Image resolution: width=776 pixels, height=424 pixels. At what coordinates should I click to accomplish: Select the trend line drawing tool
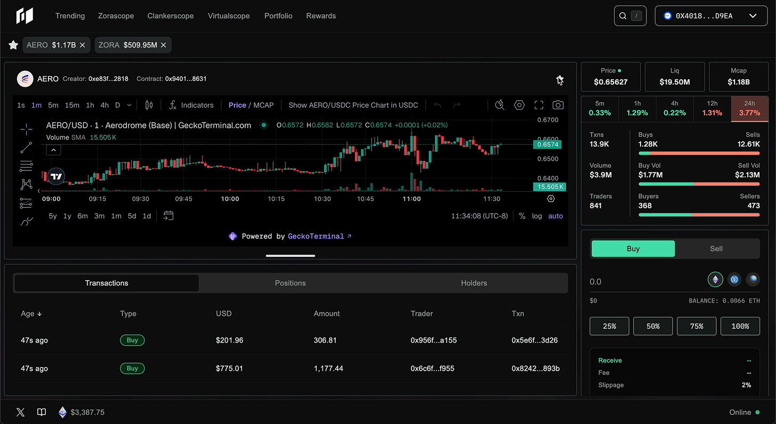(x=26, y=148)
